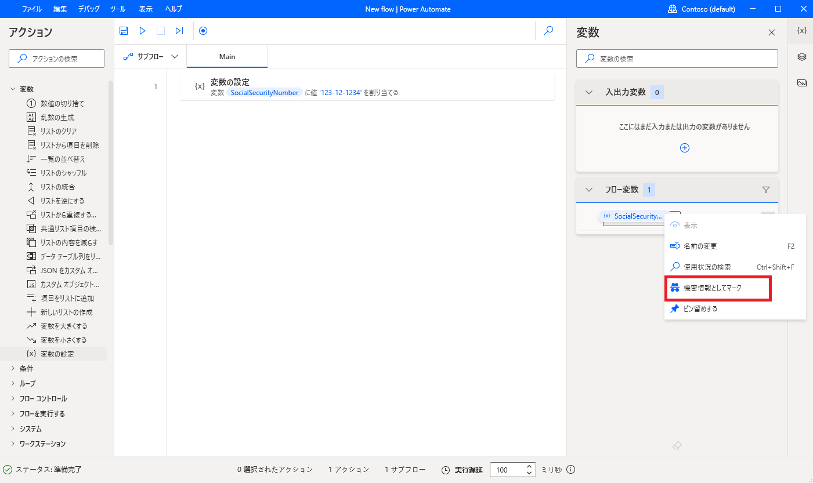The height and width of the screenshot is (483, 813).
Task: Click the eraser icon below variables pane
Action: click(x=677, y=445)
